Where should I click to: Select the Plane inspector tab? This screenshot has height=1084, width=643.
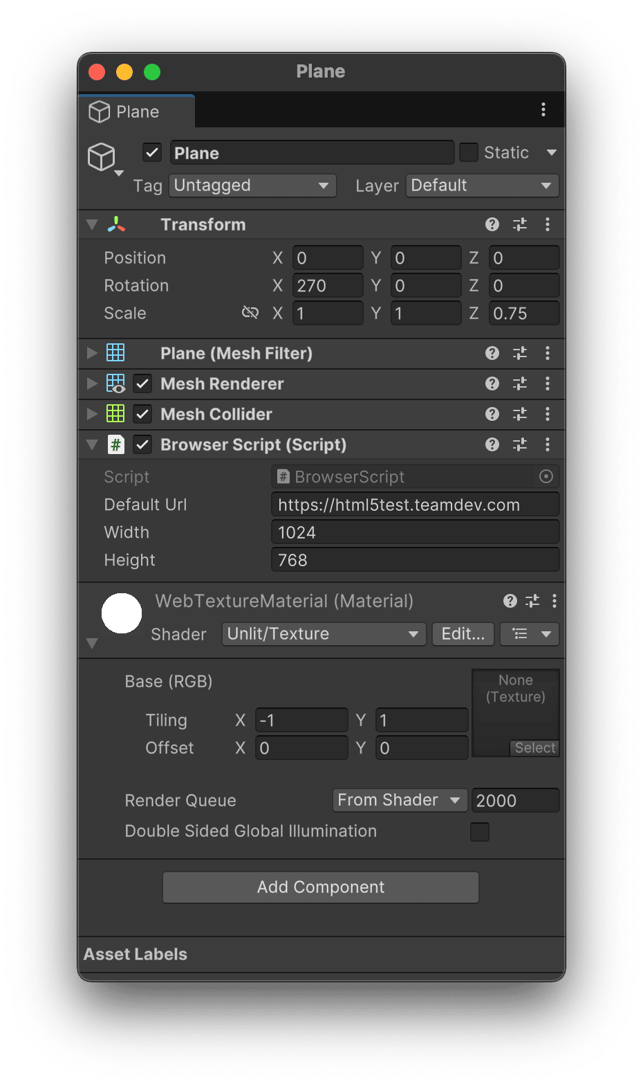(x=136, y=111)
